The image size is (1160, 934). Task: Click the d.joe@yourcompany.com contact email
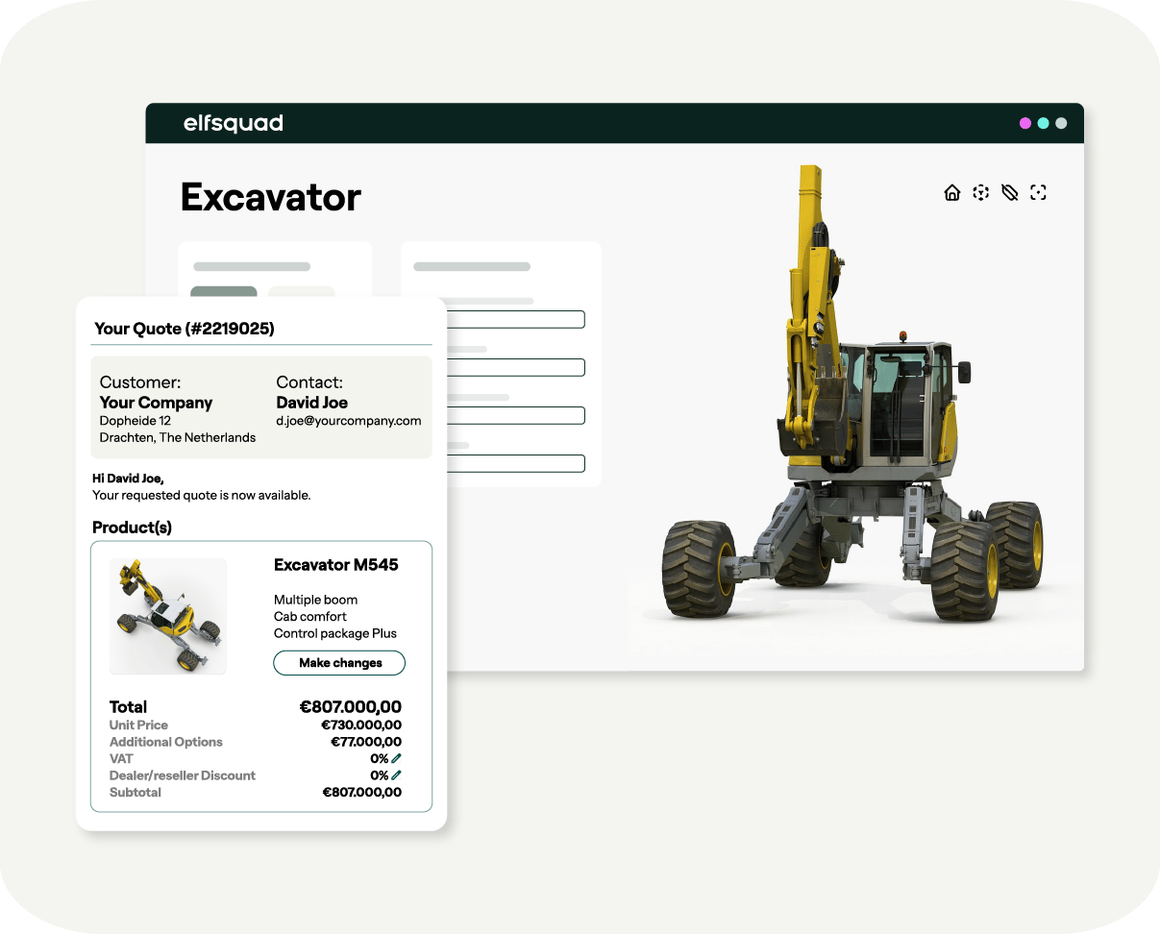pos(349,421)
